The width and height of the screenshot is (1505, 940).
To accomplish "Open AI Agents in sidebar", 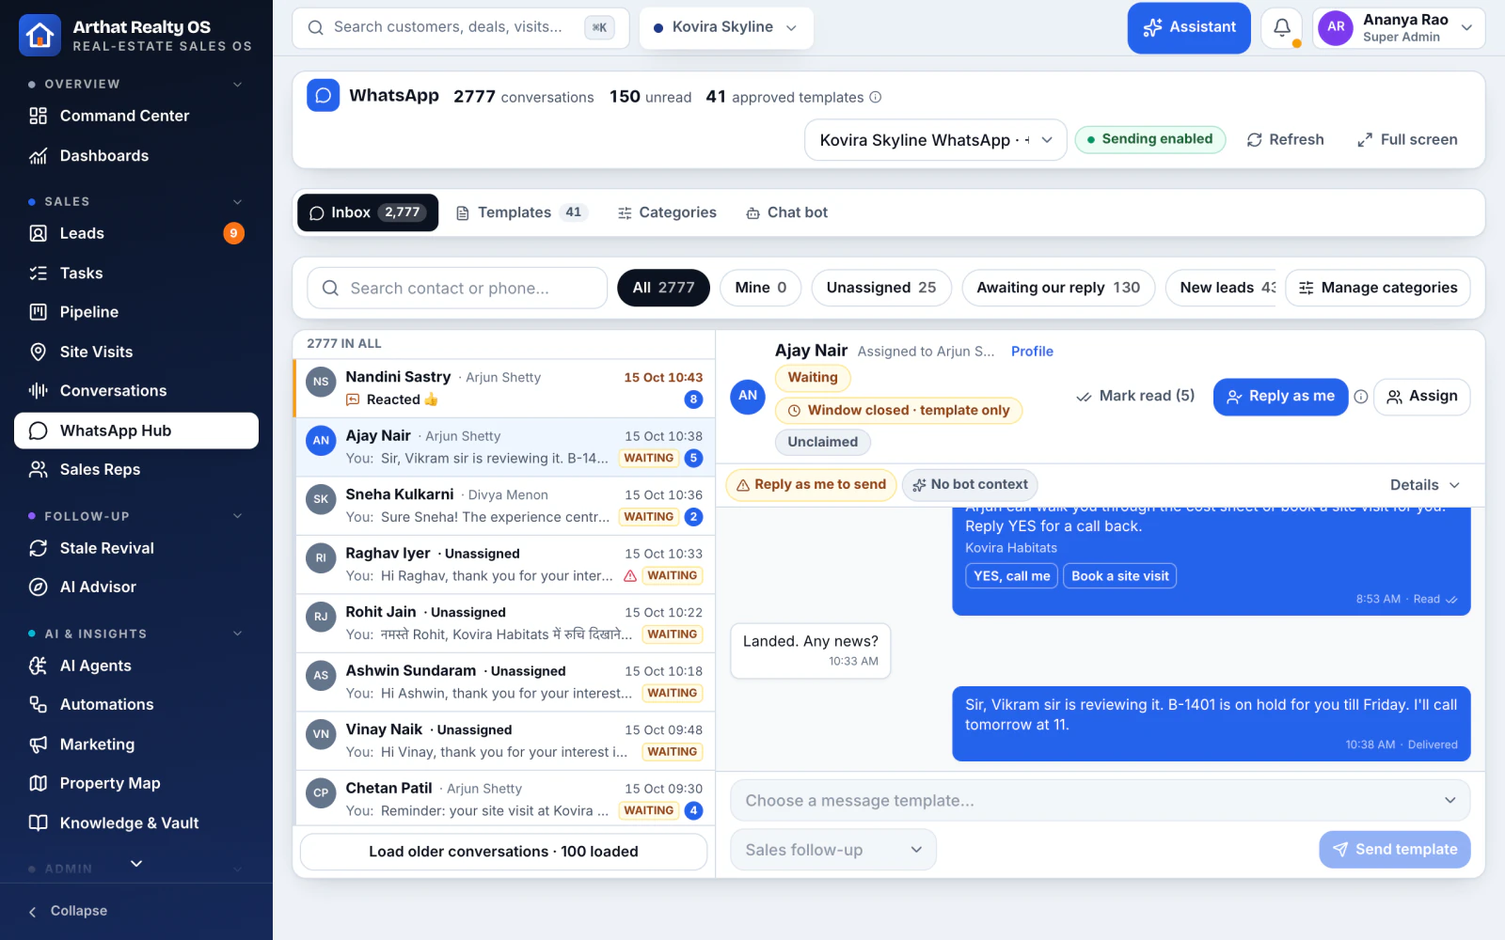I will pos(136,666).
